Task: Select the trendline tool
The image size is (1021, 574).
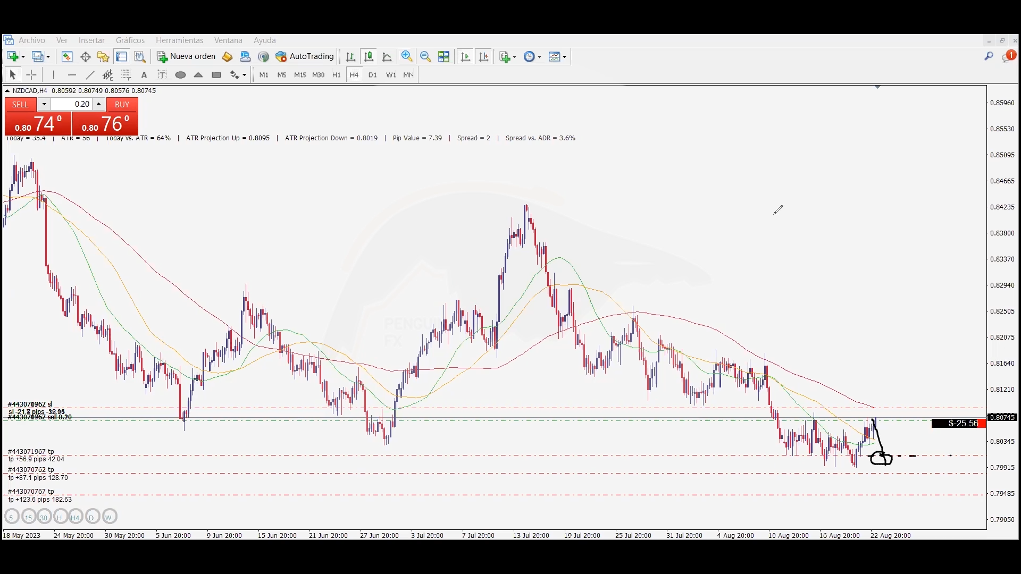Action: [90, 75]
